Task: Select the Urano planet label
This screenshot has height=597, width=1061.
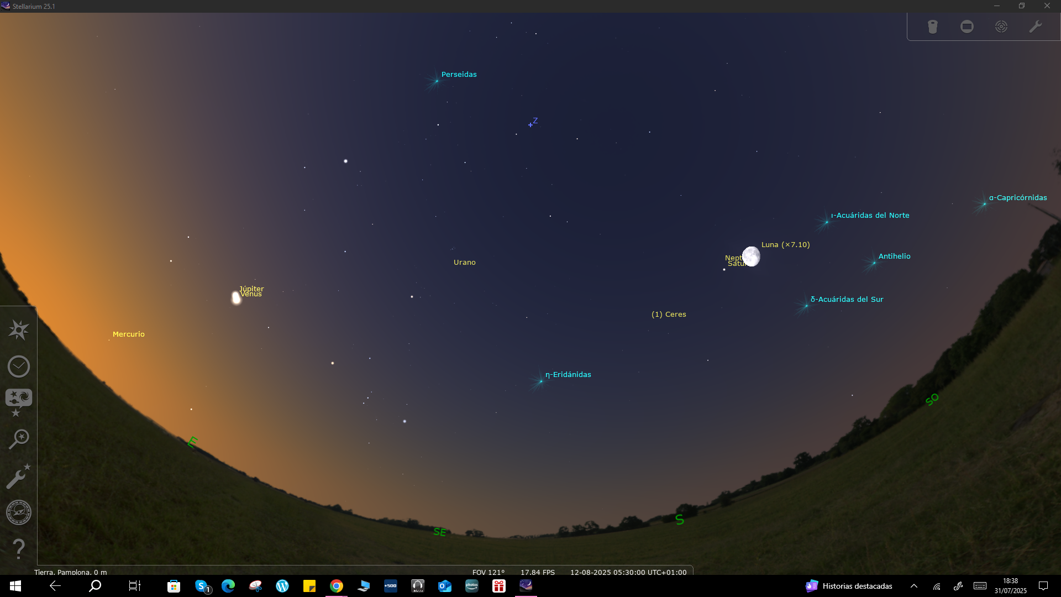Action: (x=464, y=263)
